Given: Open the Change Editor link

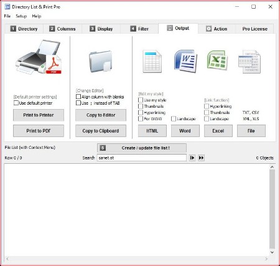Looking at the screenshot, I should (90, 90).
